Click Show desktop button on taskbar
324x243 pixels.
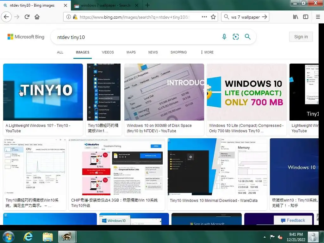coord(321,237)
